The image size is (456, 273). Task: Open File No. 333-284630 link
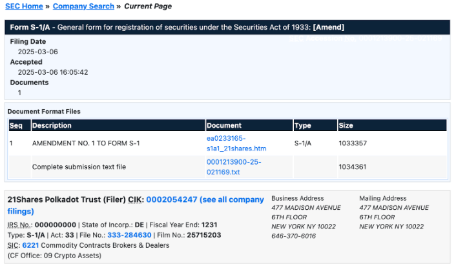point(129,235)
